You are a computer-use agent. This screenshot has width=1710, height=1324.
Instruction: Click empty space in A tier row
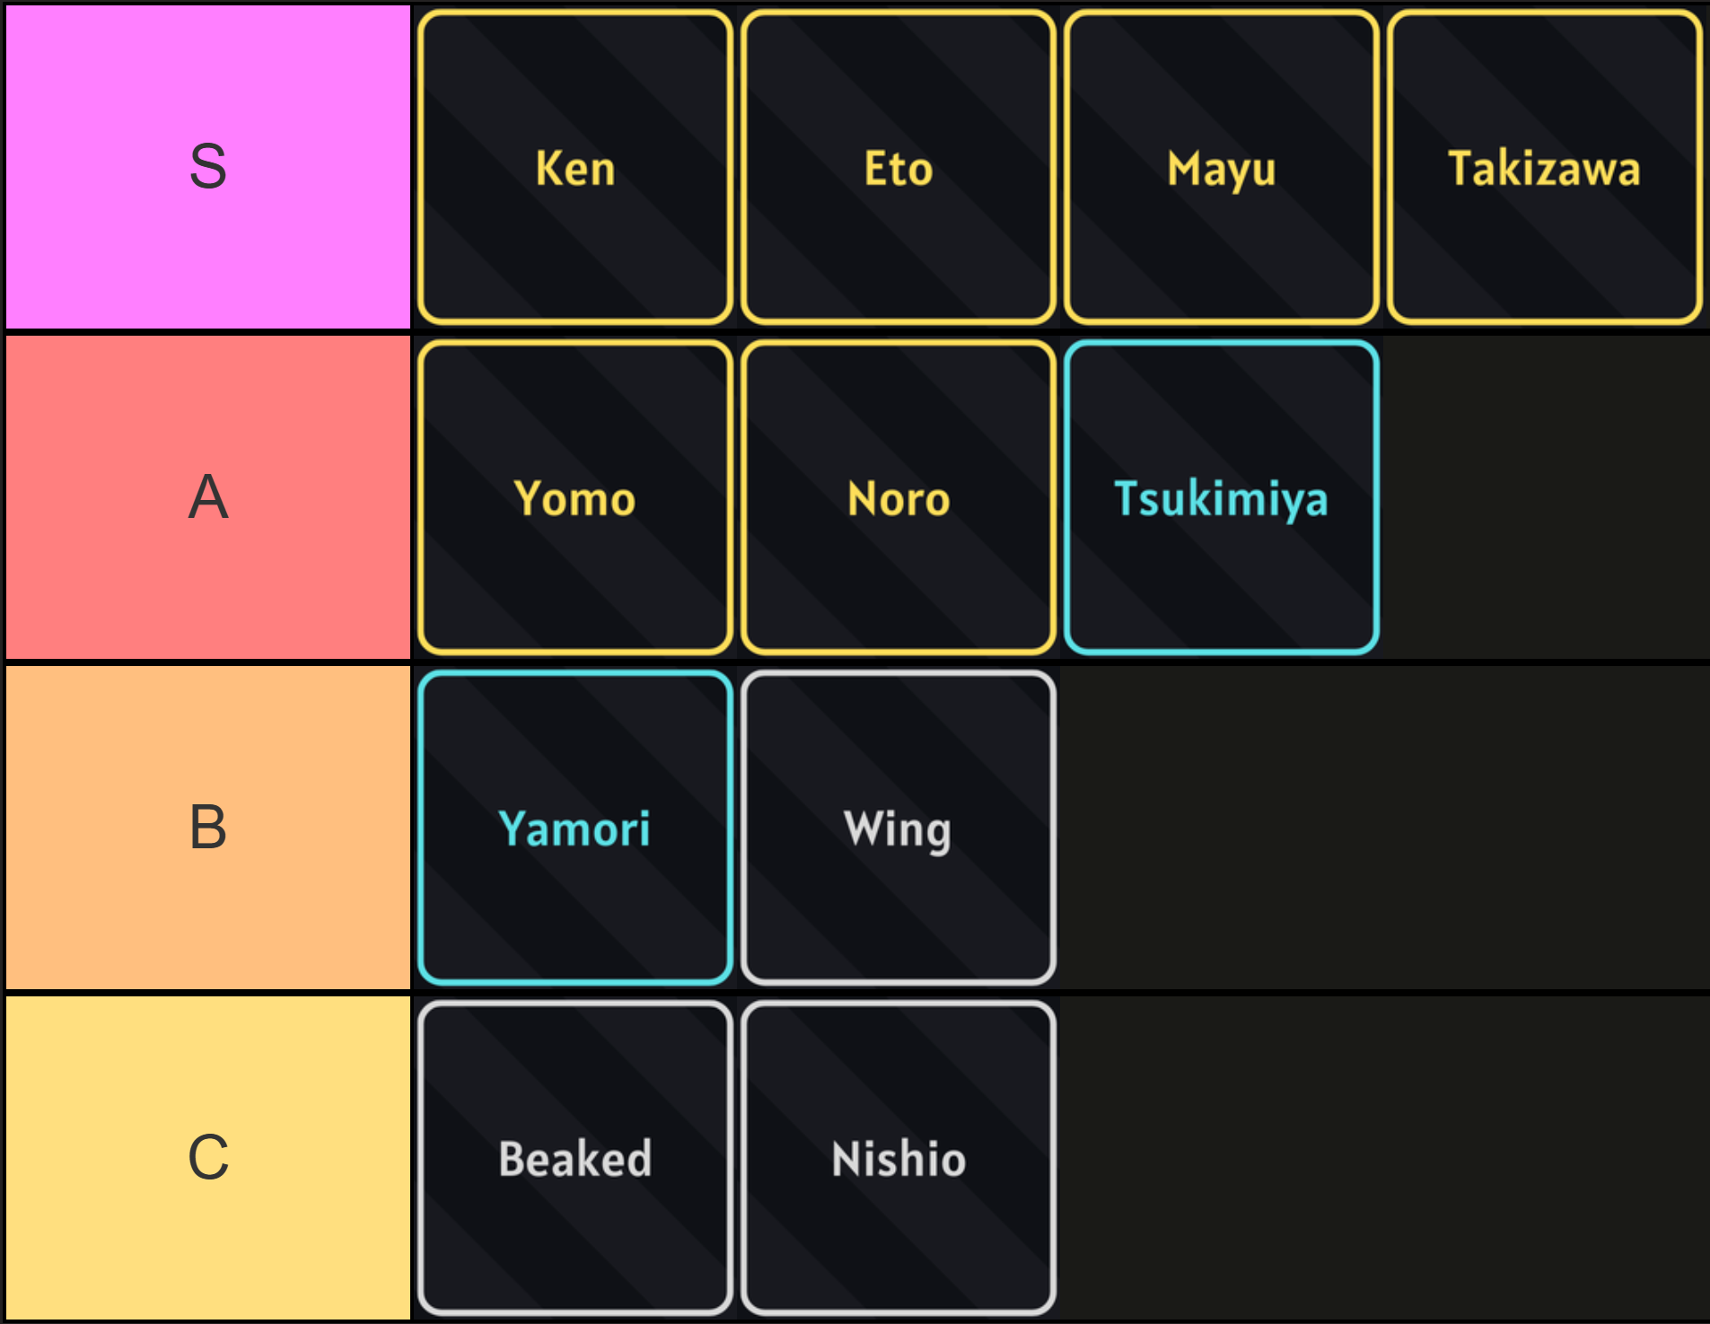click(1544, 498)
